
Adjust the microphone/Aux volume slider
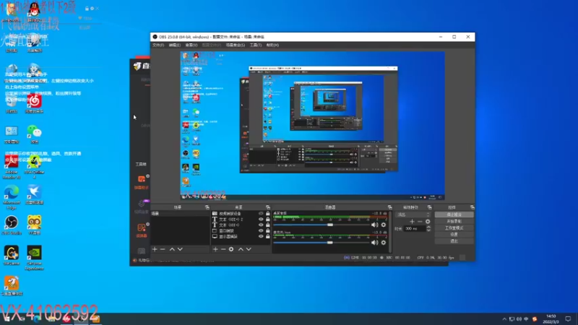coord(330,243)
